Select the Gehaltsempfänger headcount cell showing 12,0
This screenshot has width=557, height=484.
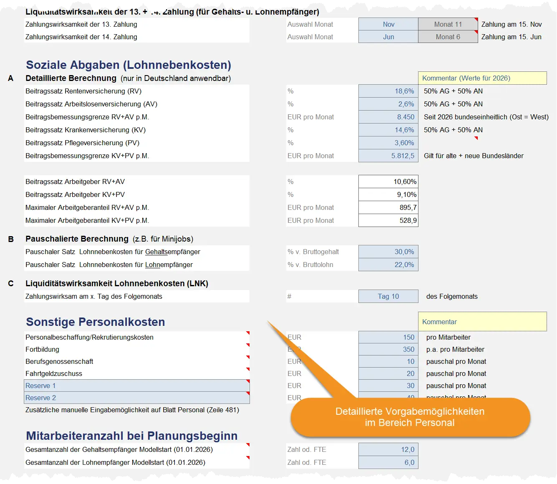(388, 449)
